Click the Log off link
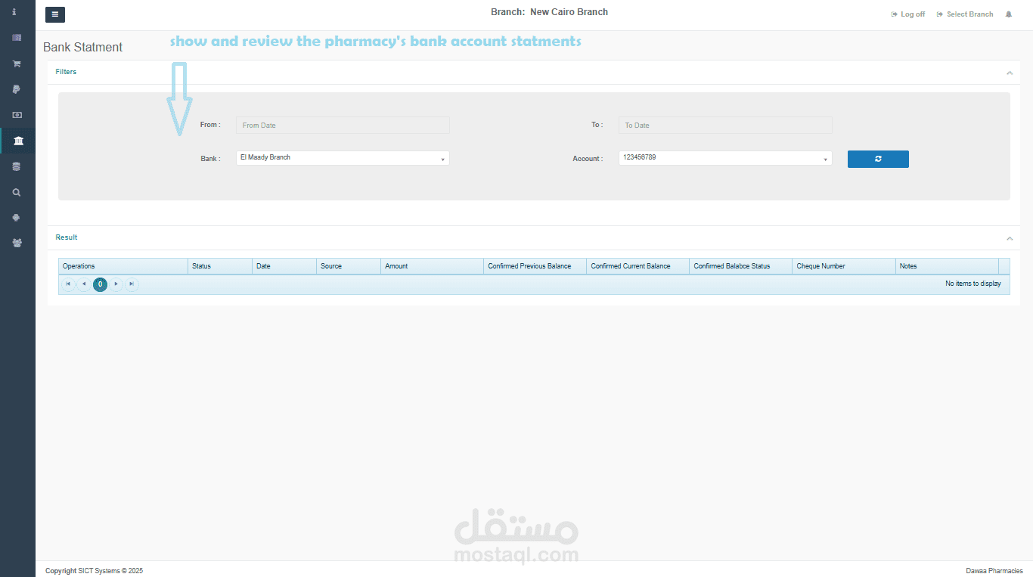 tap(908, 14)
